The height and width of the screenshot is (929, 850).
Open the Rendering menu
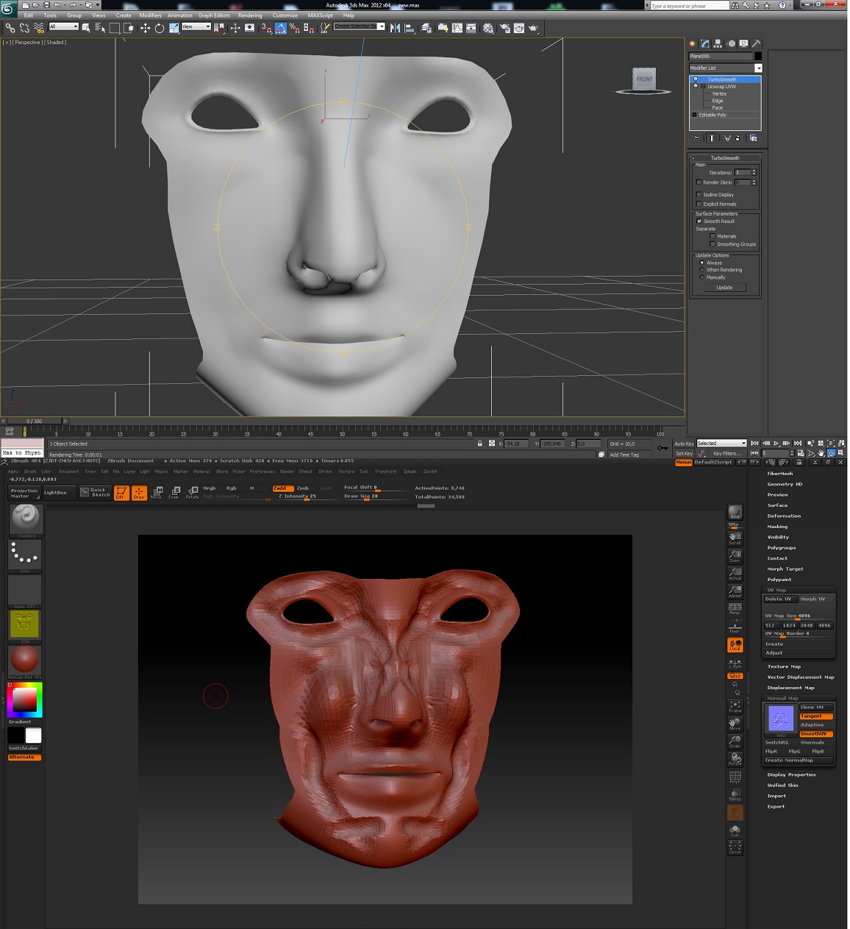[249, 15]
